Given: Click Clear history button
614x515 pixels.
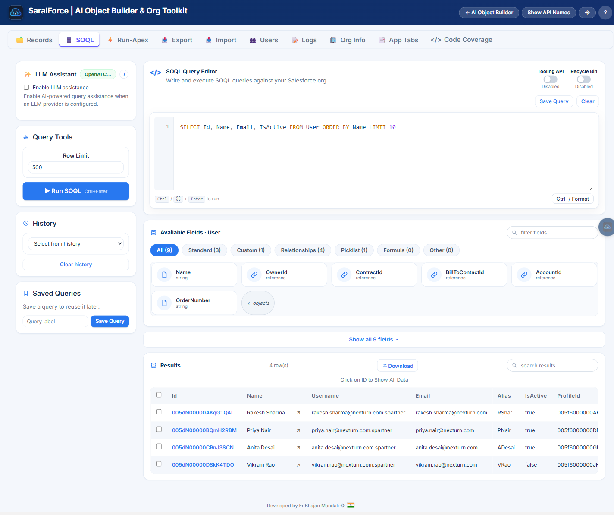Looking at the screenshot, I should [76, 265].
